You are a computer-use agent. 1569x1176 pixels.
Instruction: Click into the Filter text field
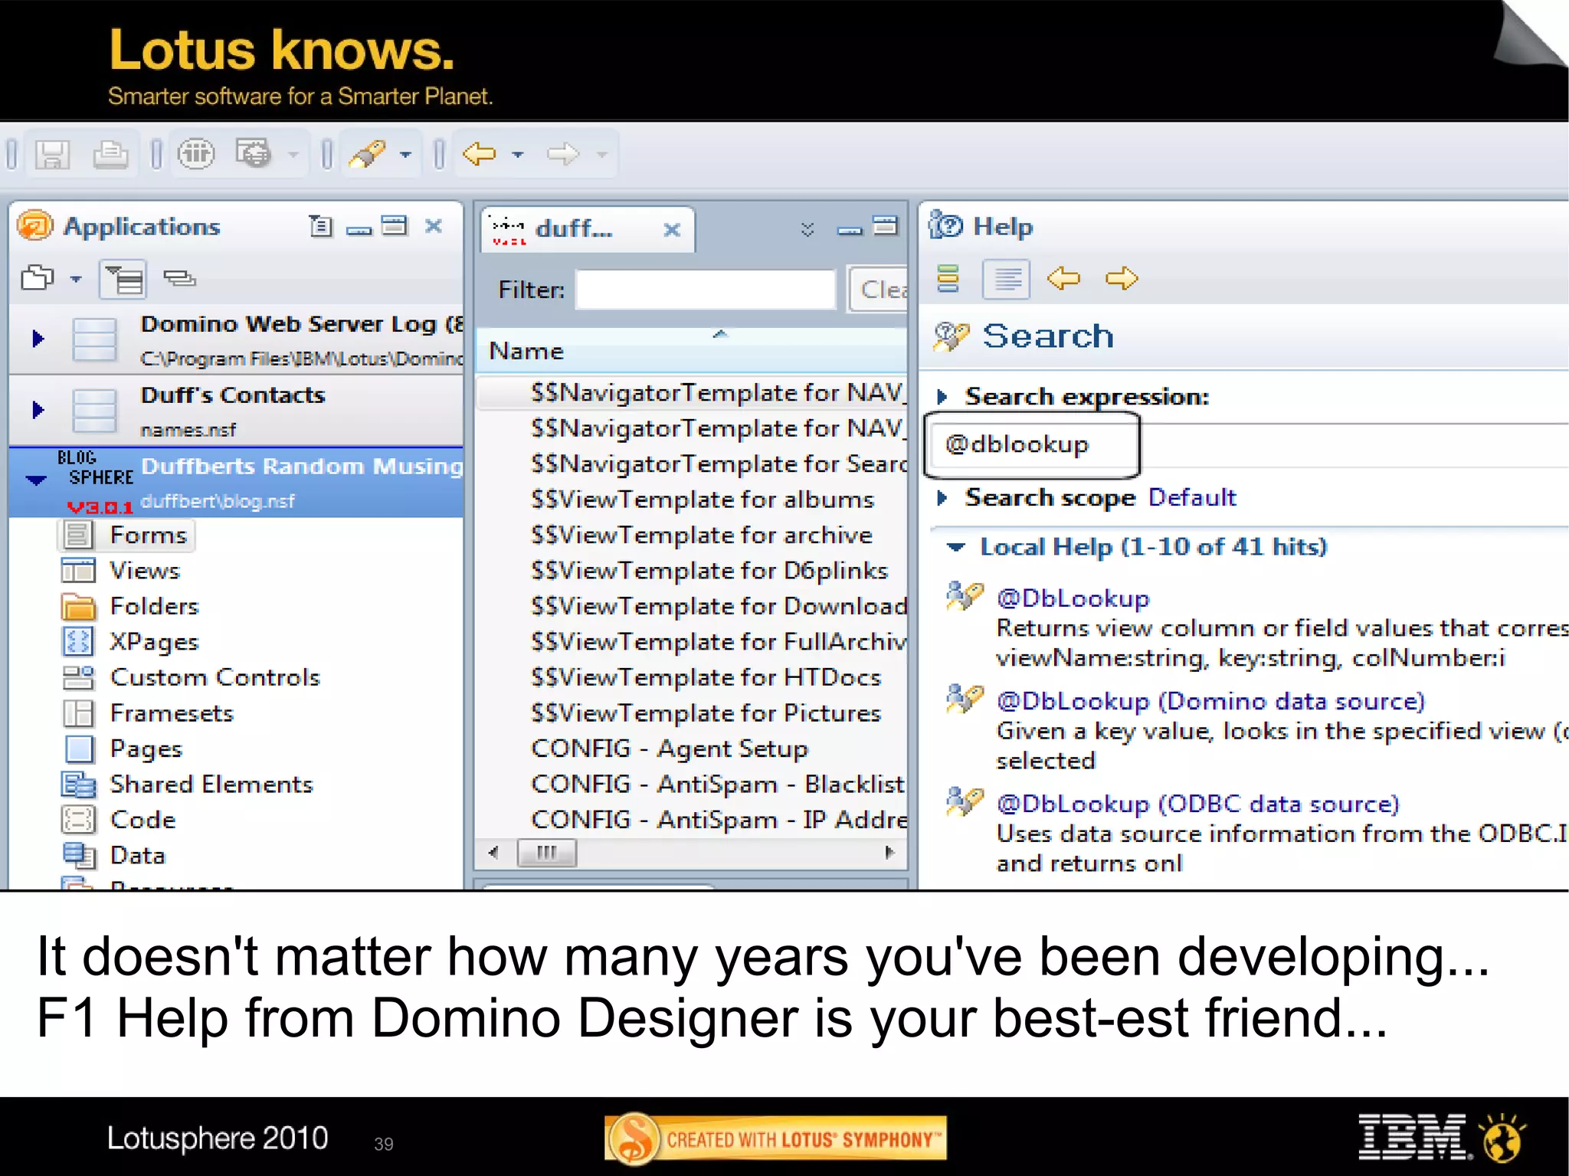[x=705, y=290]
